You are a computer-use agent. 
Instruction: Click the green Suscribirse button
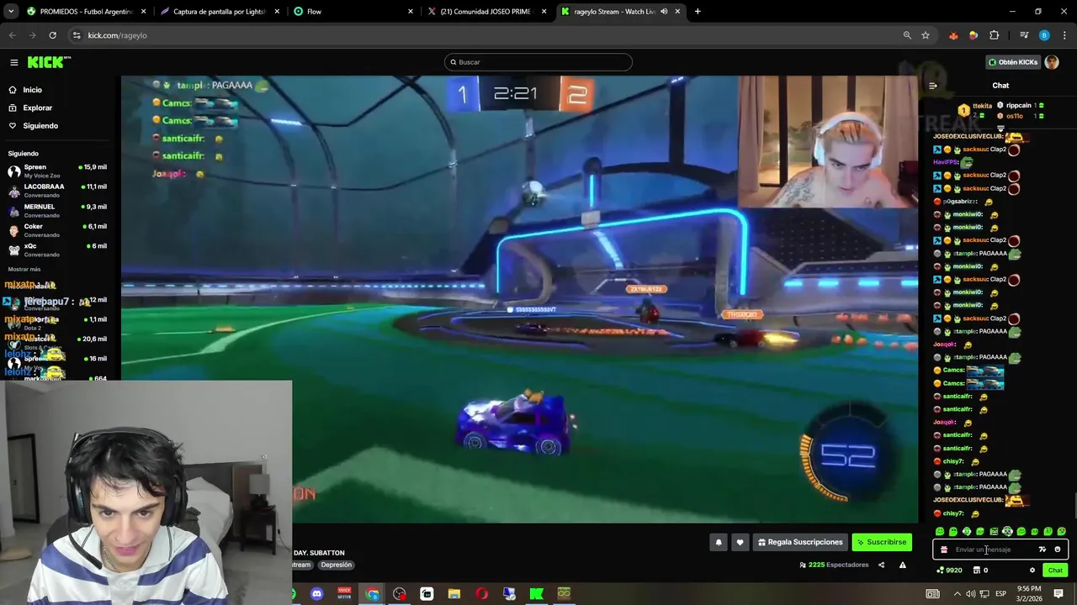(x=882, y=543)
